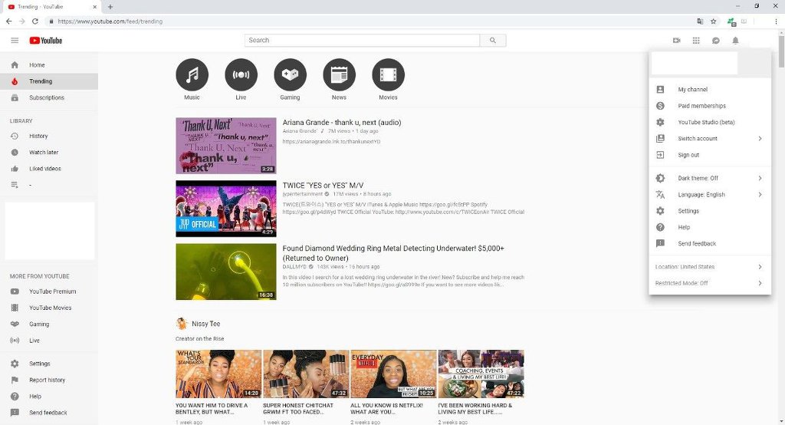
Task: Click the Liked videos thumbs-up icon
Action: click(15, 169)
